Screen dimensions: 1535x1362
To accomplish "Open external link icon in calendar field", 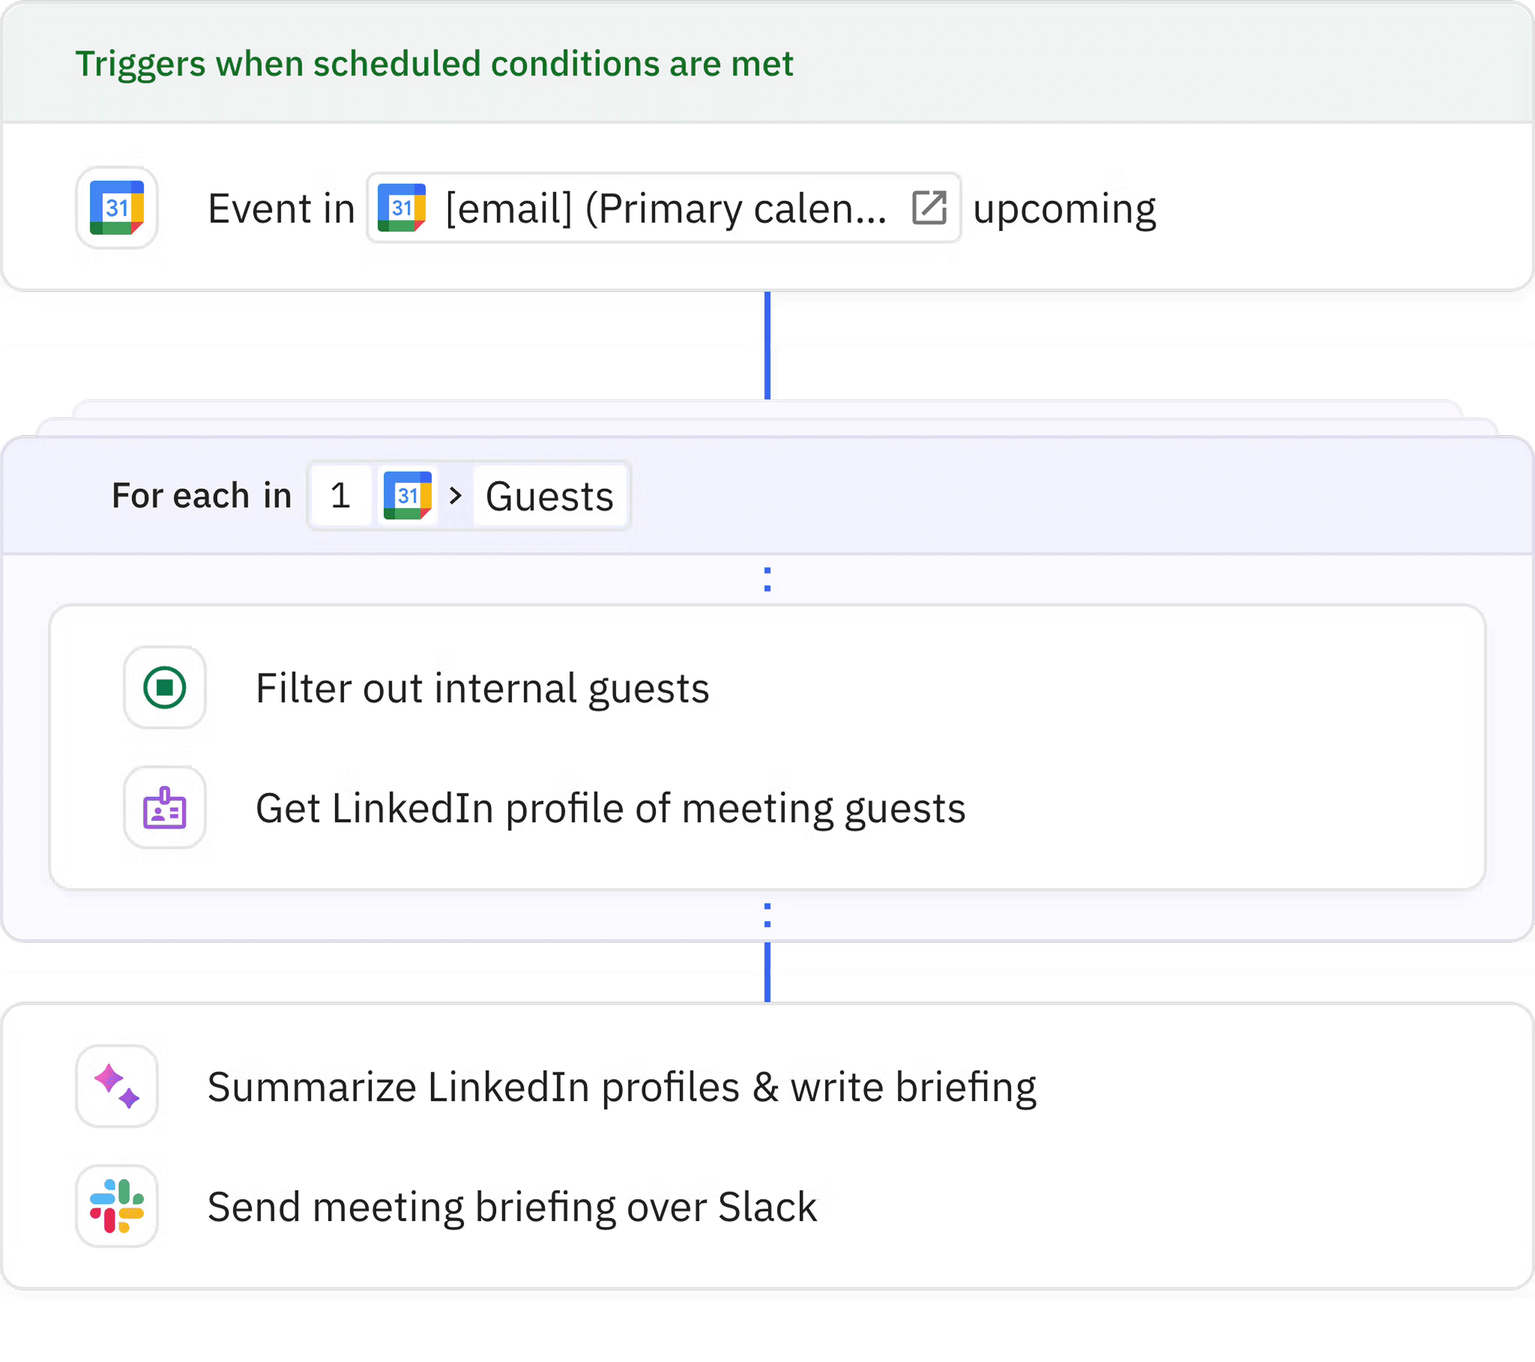I will 929,208.
